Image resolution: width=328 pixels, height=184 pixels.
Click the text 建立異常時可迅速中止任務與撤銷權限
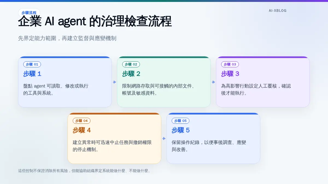click(112, 143)
